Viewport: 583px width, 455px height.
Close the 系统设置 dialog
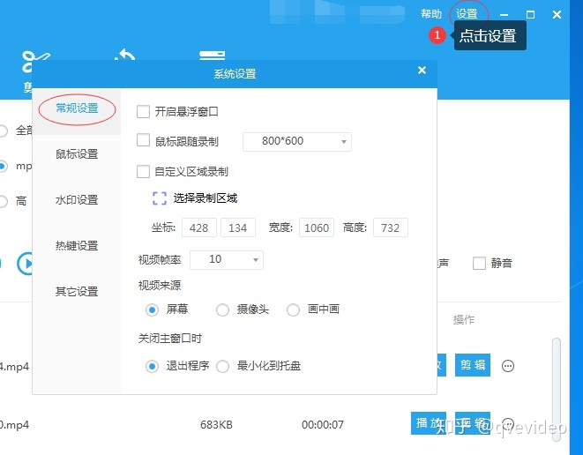point(422,70)
